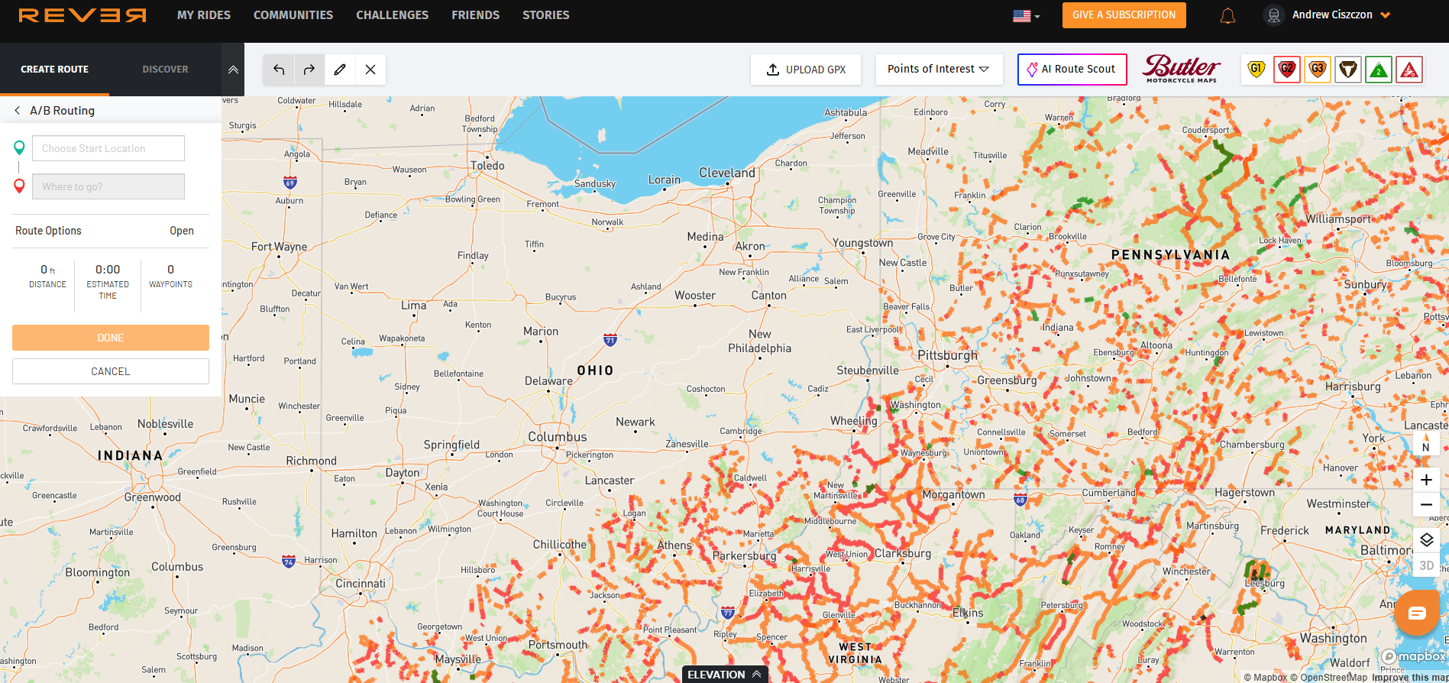Go to COMMUNITIES
This screenshot has height=683, width=1449.
click(293, 15)
